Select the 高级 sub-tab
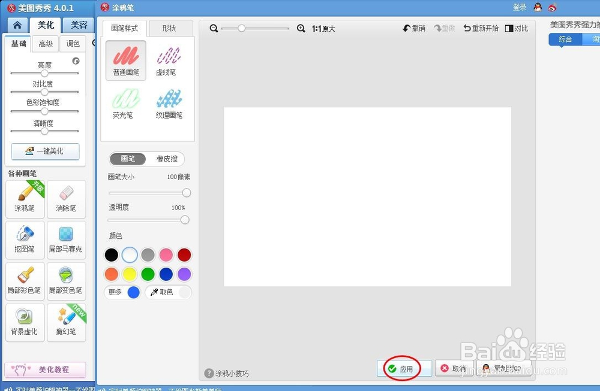Image resolution: width=600 pixels, height=391 pixels. [46, 44]
